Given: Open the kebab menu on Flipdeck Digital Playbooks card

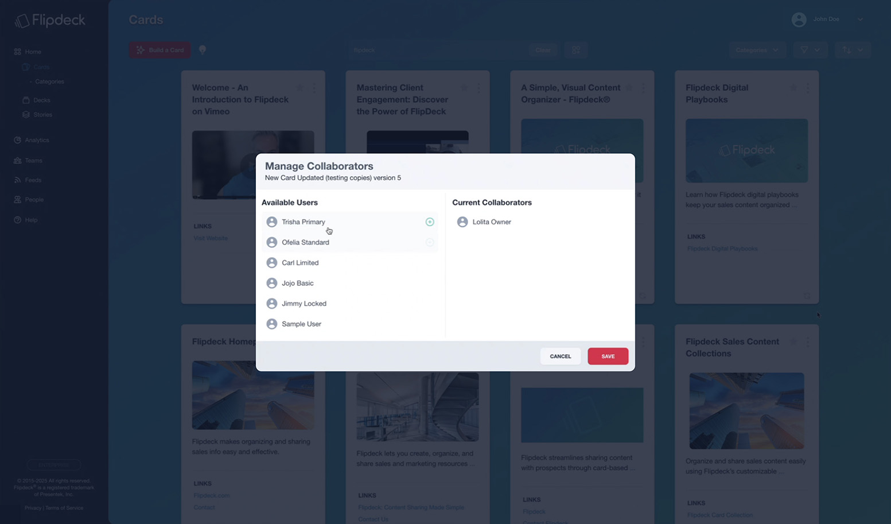Looking at the screenshot, I should pyautogui.click(x=808, y=88).
